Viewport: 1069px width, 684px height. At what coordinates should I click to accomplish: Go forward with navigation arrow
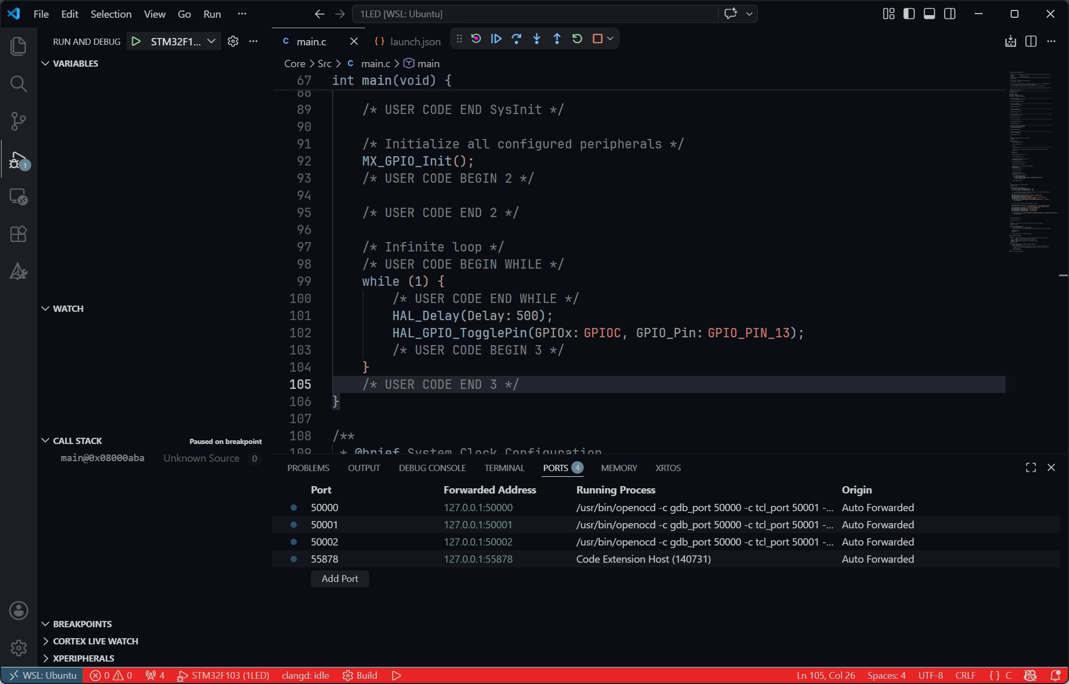(x=340, y=14)
